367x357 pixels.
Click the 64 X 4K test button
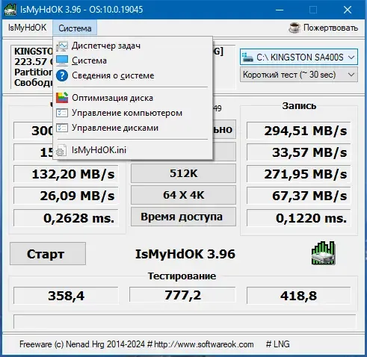click(x=183, y=195)
